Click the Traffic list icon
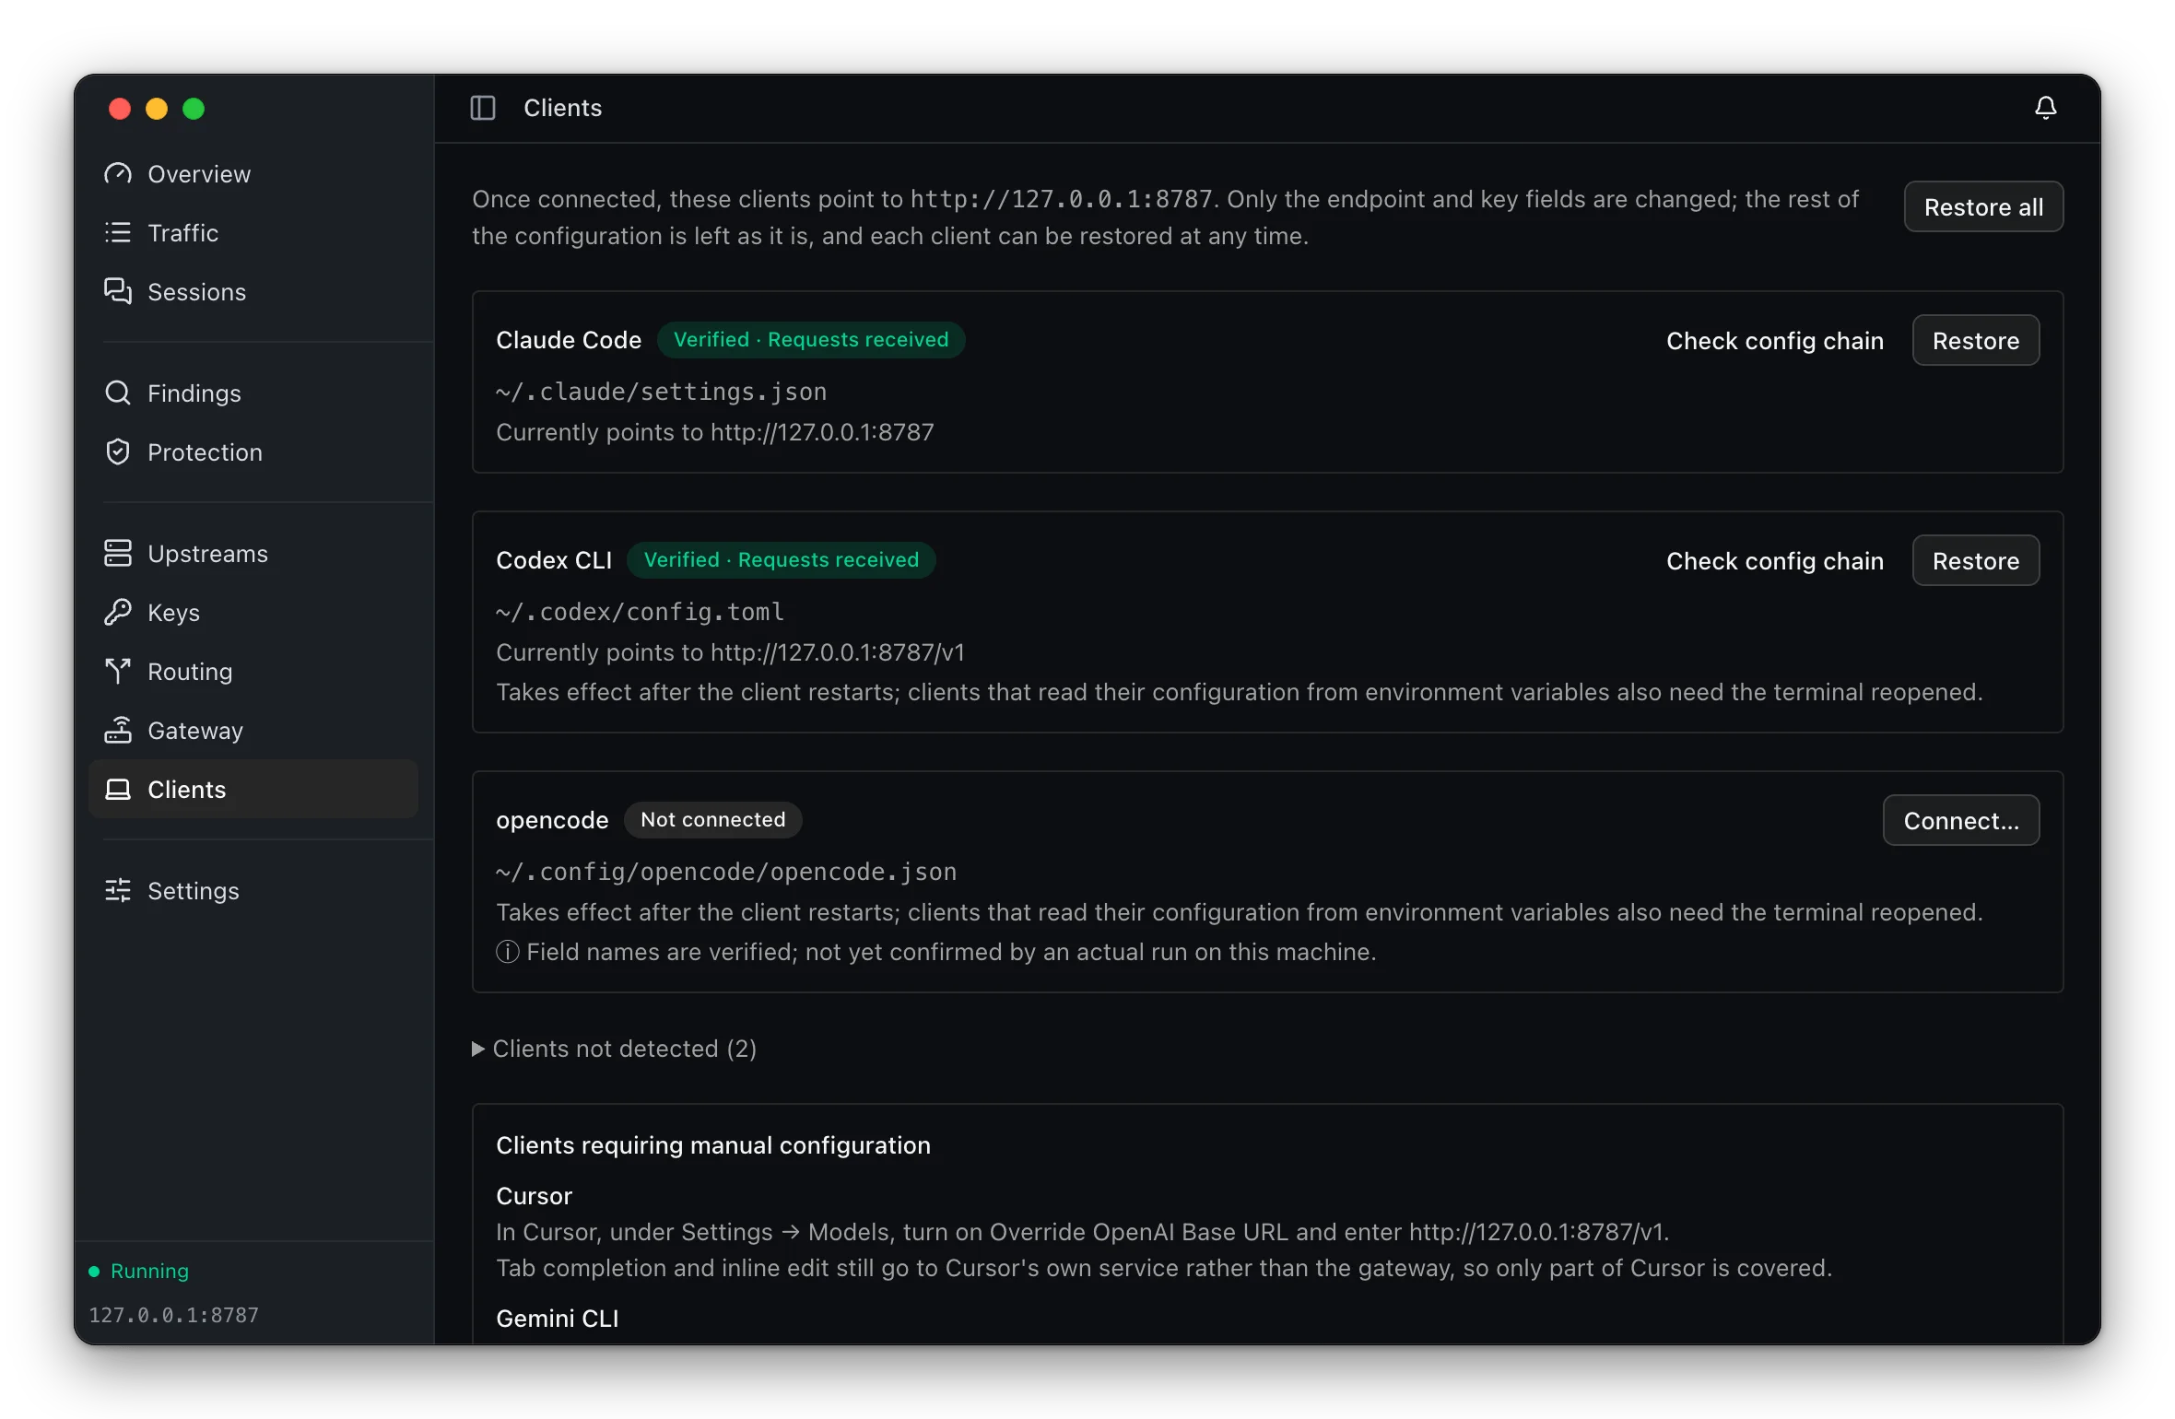Screen dimensions: 2175x1419 118,233
